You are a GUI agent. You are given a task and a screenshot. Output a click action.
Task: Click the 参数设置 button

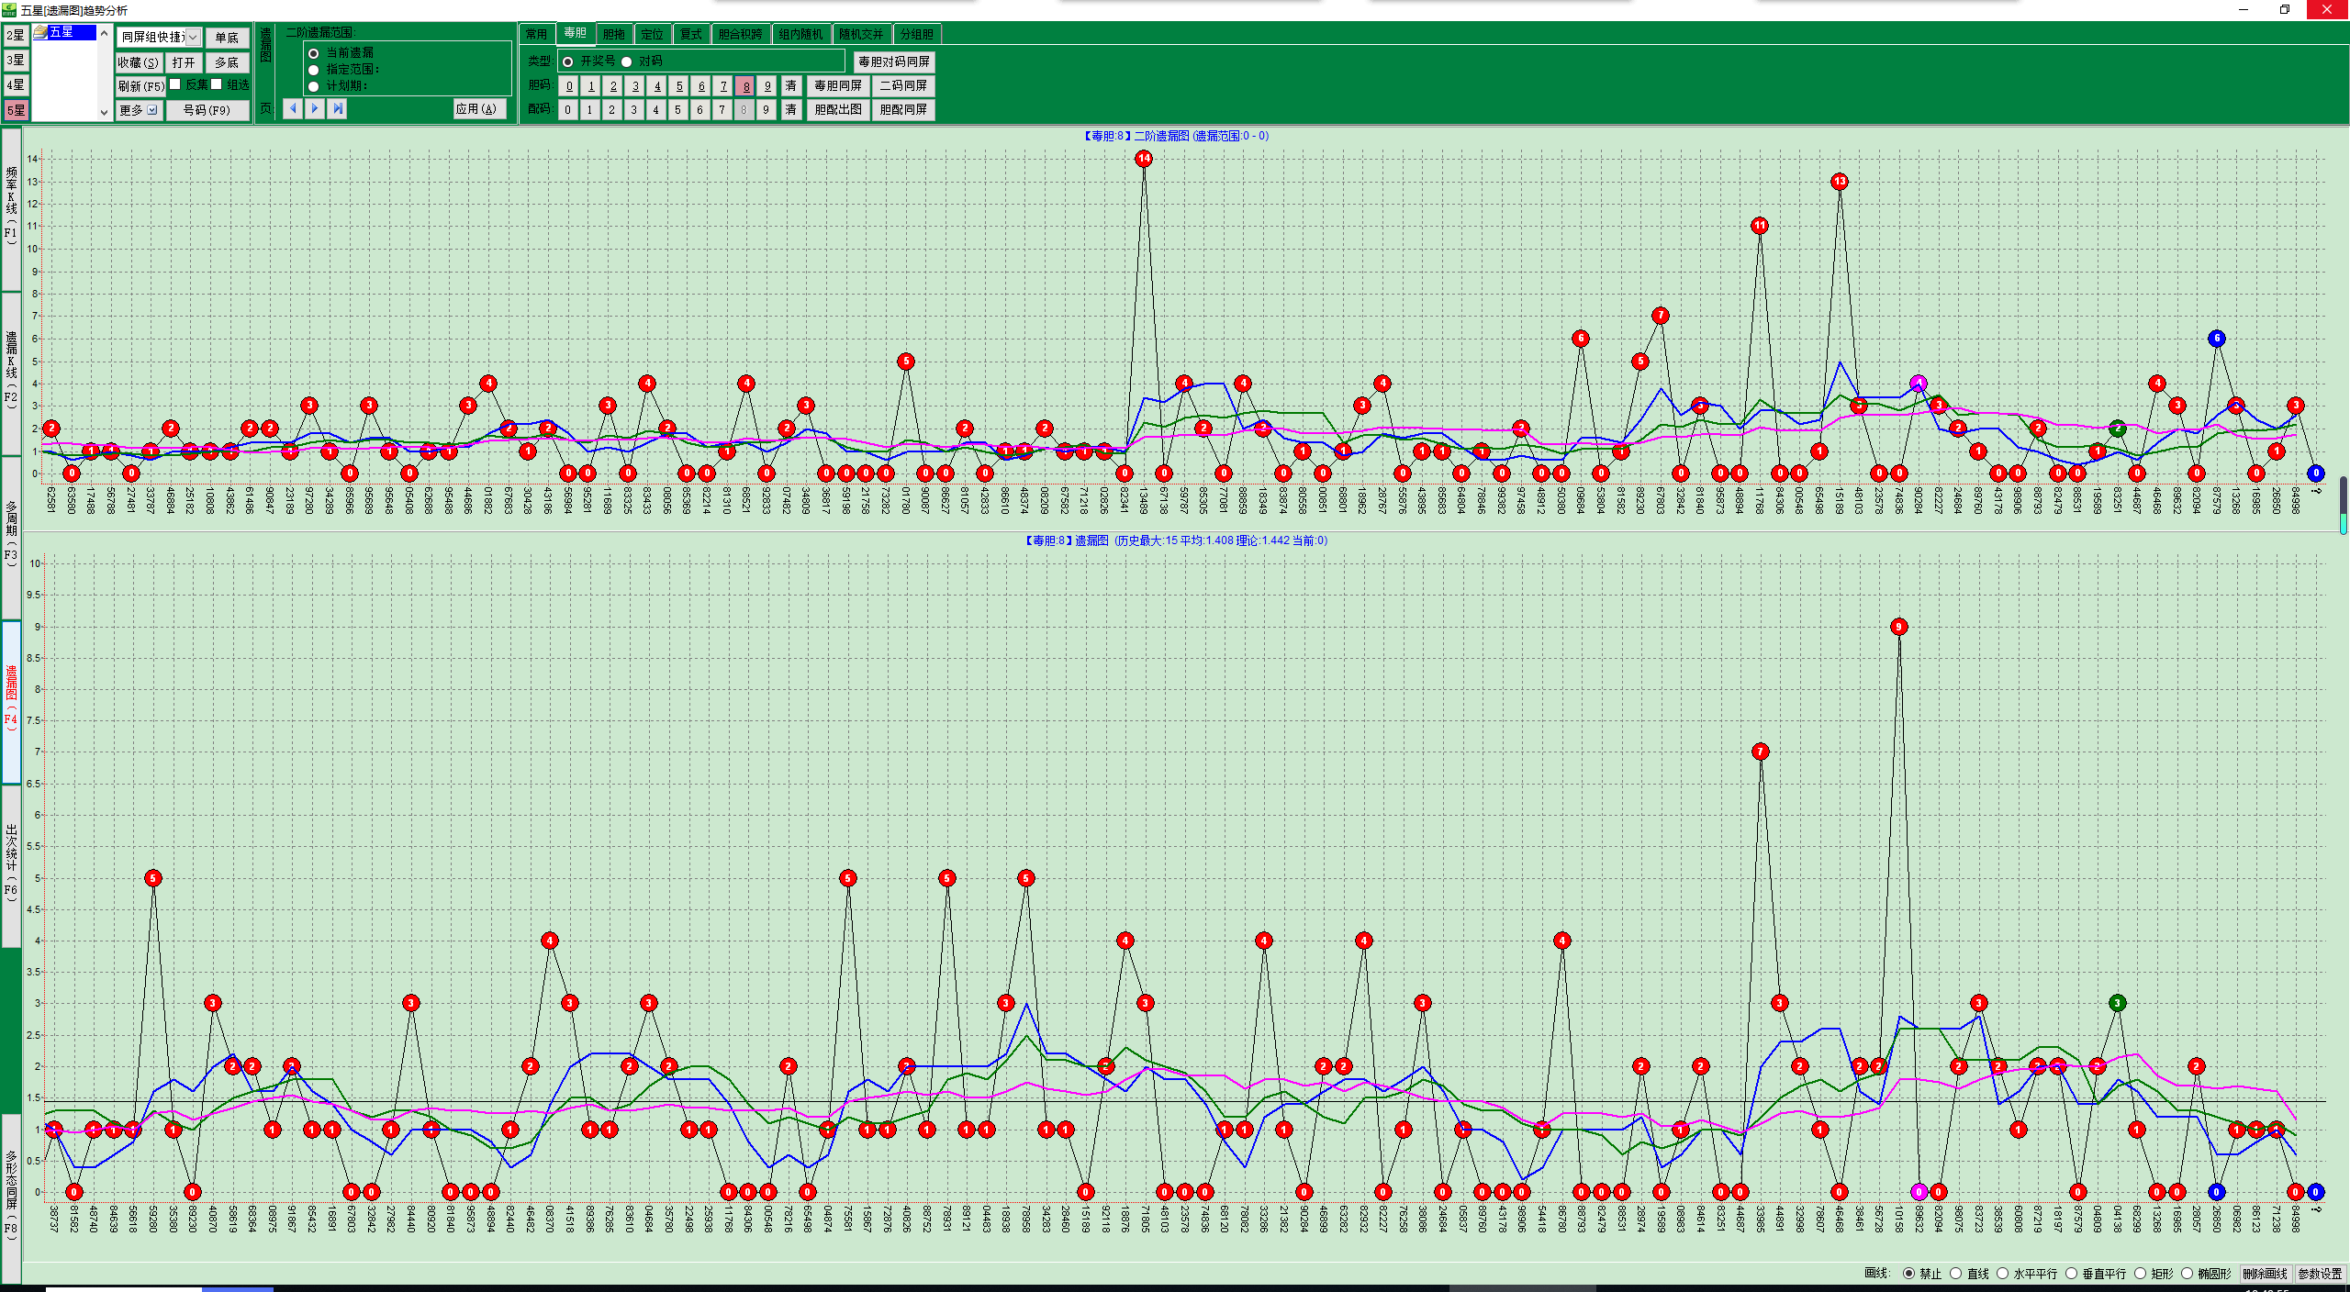pos(2319,1274)
